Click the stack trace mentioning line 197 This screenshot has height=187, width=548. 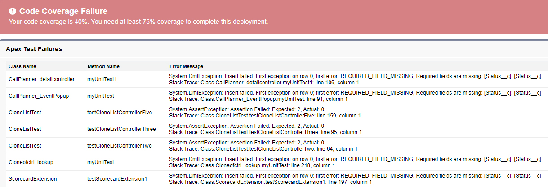(270, 182)
